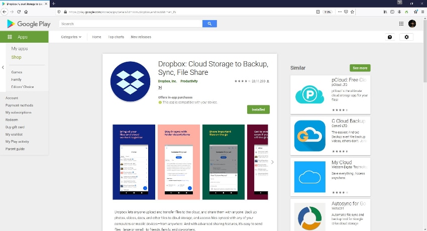
Task: Open the blue 'Bring all your files' screenshot
Action: point(134,162)
